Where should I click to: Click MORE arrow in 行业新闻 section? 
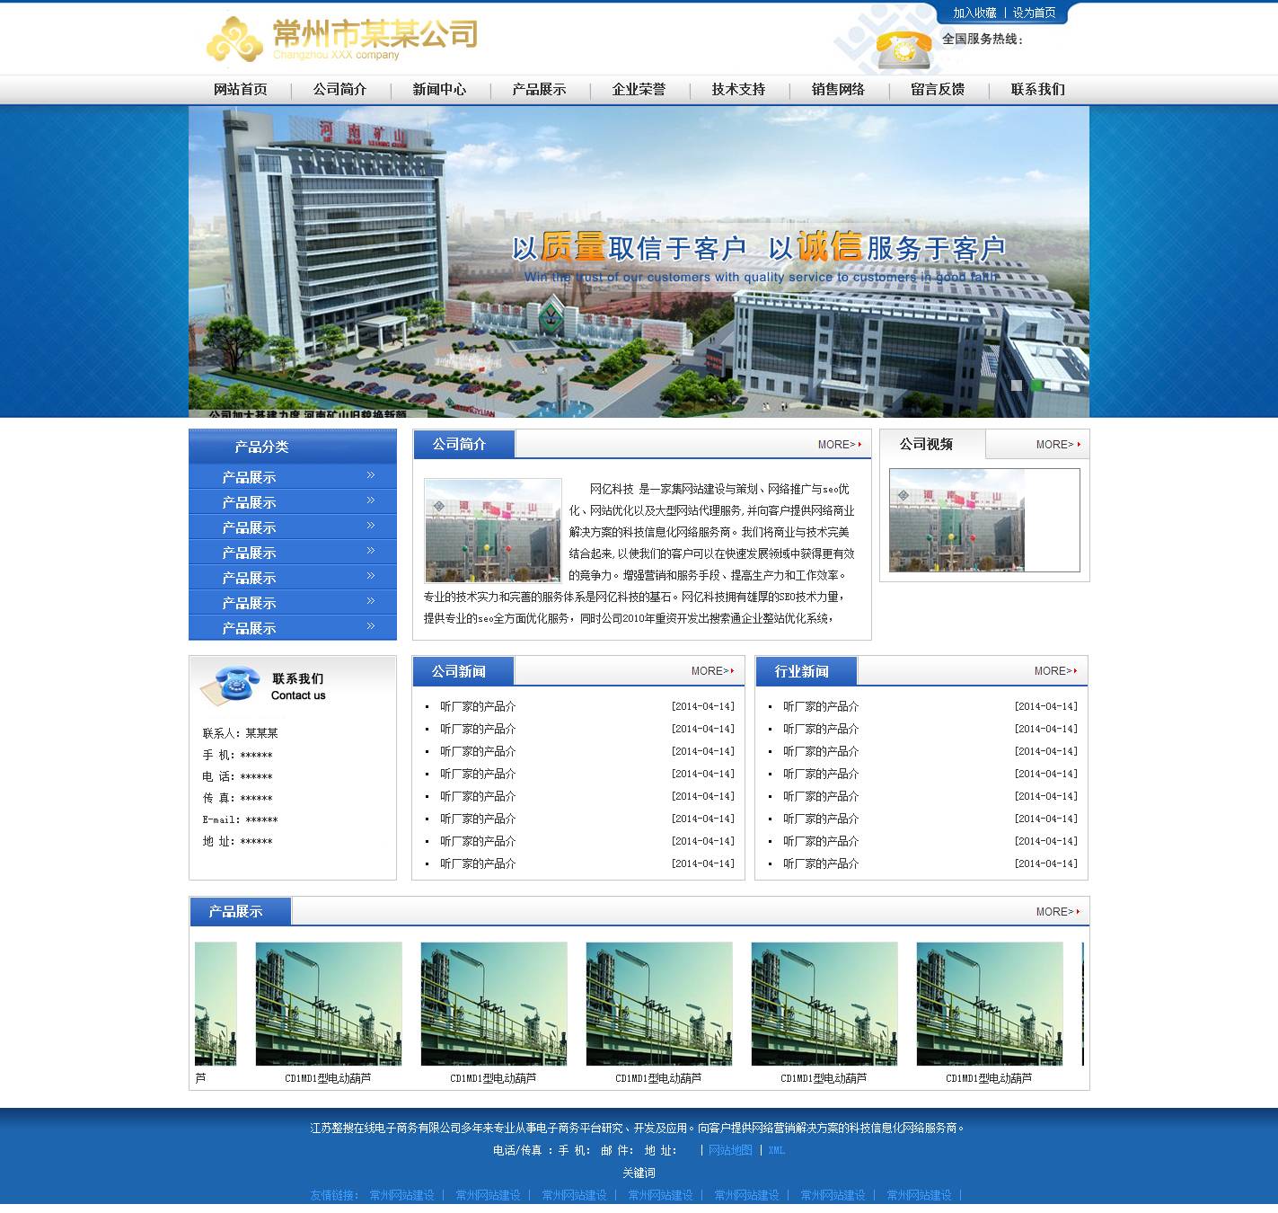point(1056,671)
